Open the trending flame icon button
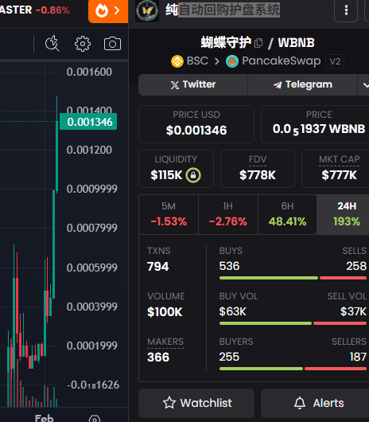This screenshot has height=422, width=369. (108, 11)
